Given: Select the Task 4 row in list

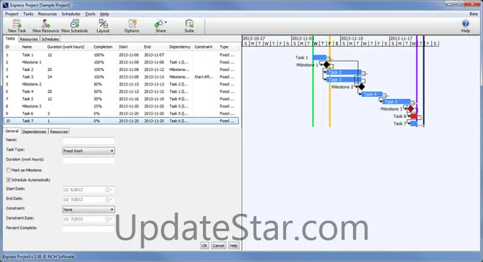Looking at the screenshot, I should coord(121,91).
